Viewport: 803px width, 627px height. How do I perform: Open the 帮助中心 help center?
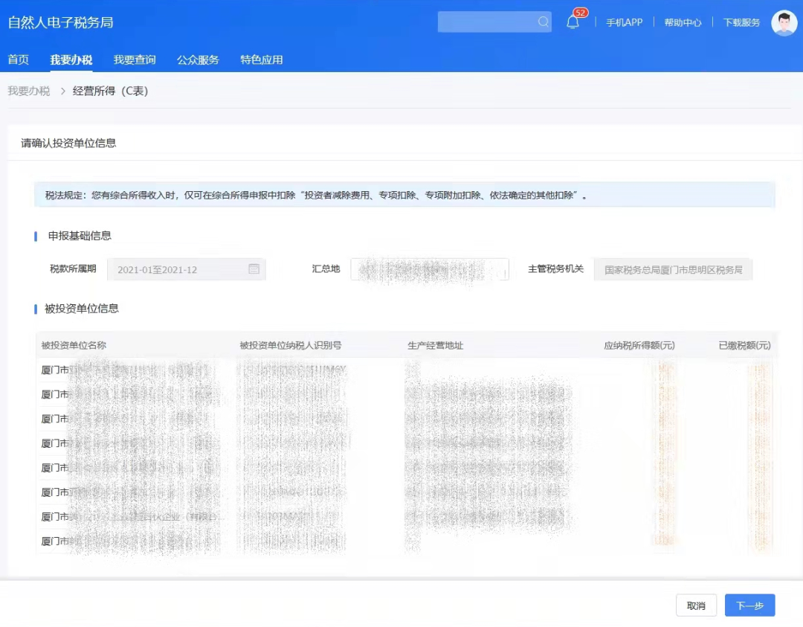681,22
